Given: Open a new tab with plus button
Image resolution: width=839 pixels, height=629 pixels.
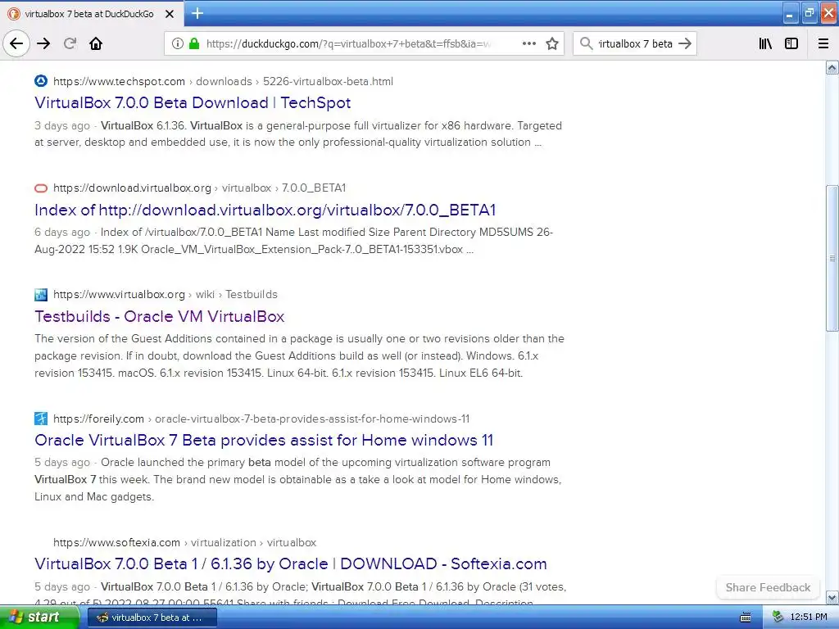Looking at the screenshot, I should 197,13.
